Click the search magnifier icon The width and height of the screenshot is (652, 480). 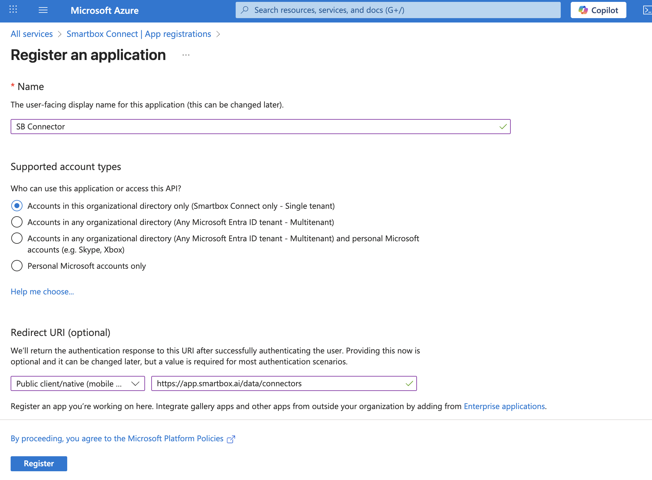[x=245, y=10]
